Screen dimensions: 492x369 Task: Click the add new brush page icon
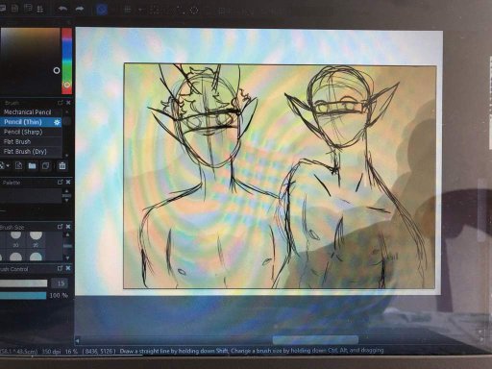(x=18, y=165)
